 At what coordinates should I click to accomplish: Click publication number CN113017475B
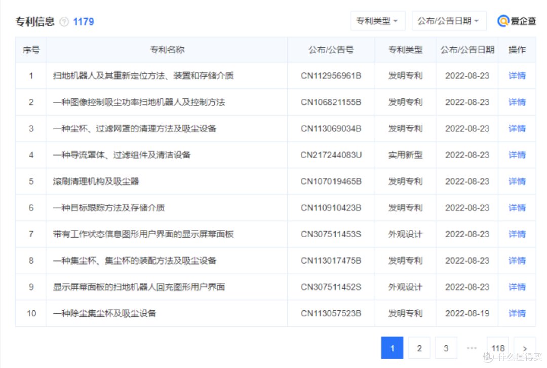point(331,261)
